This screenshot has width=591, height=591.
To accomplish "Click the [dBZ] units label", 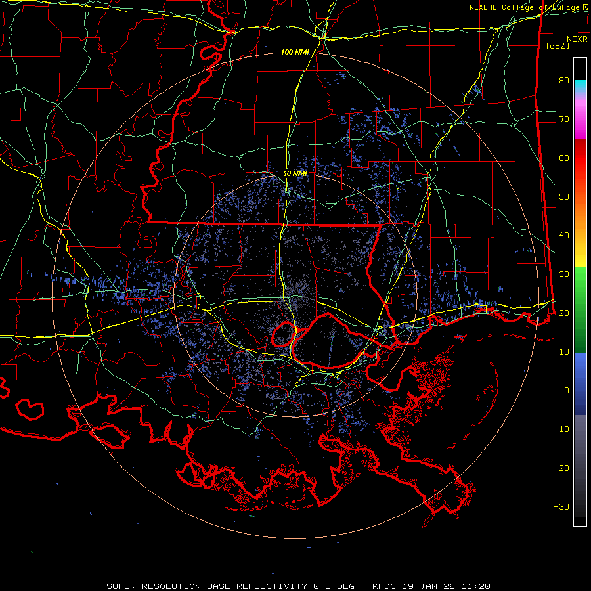I will [558, 45].
